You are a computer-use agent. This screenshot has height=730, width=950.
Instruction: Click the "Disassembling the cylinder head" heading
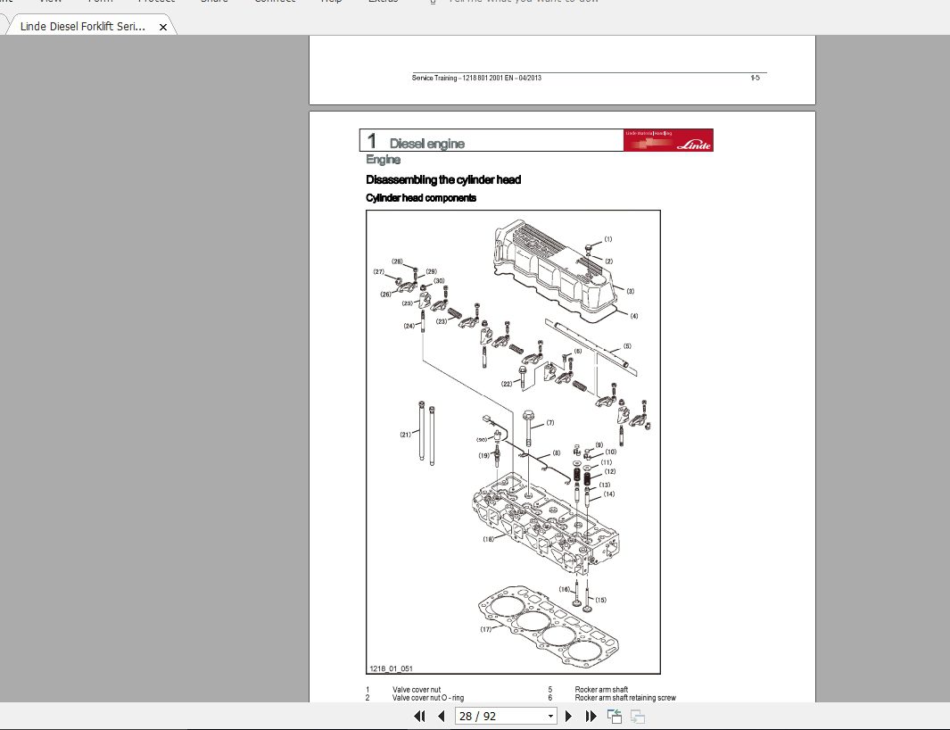pos(443,179)
